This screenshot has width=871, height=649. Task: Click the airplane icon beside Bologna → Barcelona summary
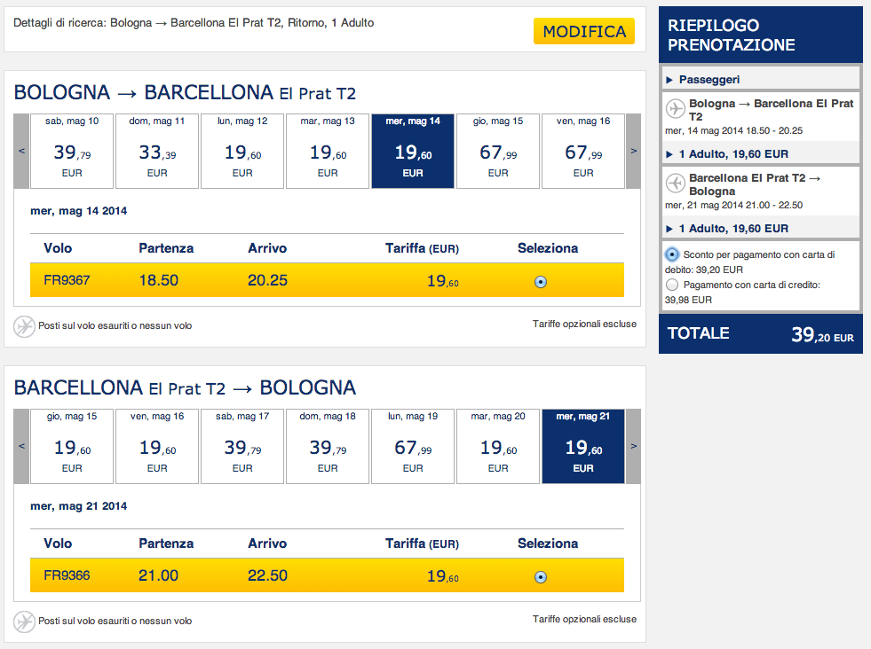(x=675, y=109)
